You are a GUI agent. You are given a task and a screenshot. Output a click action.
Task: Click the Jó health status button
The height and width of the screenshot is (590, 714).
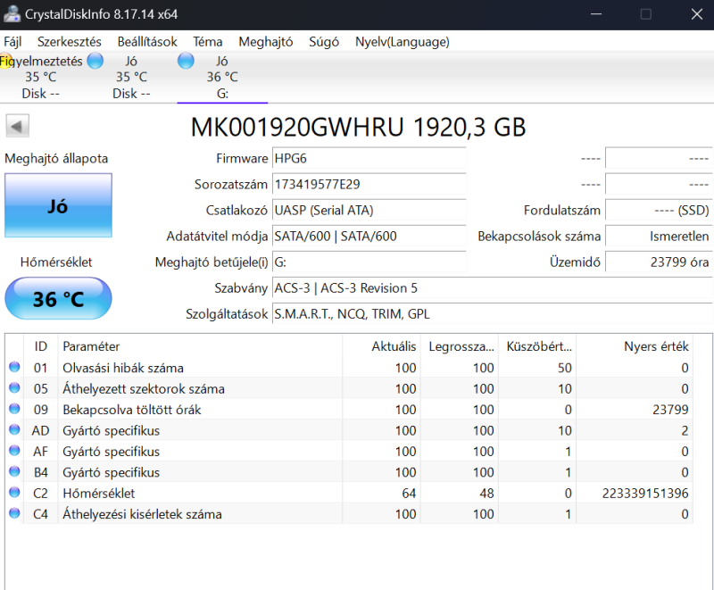(58, 205)
